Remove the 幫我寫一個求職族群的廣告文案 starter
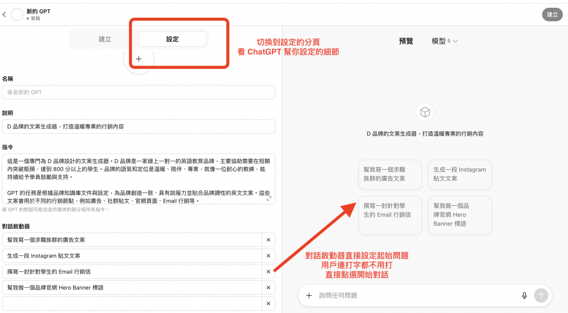The width and height of the screenshot is (568, 313). pos(268,240)
